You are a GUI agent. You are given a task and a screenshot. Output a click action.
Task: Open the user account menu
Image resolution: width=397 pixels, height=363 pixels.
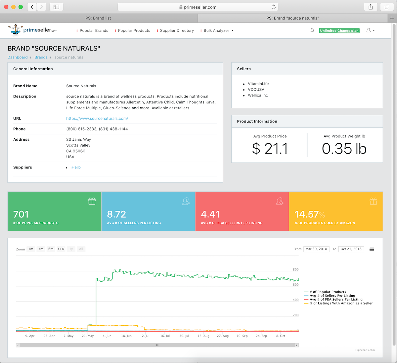tap(370, 30)
